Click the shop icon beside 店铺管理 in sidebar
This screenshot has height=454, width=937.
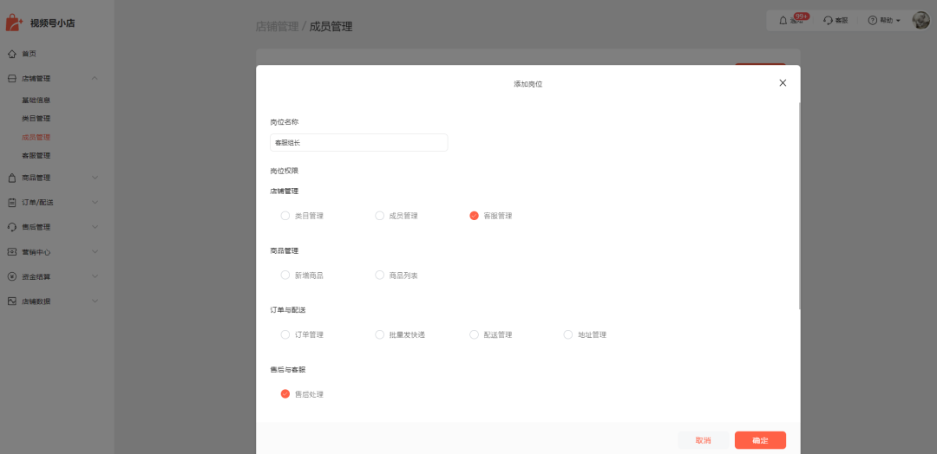tap(12, 79)
